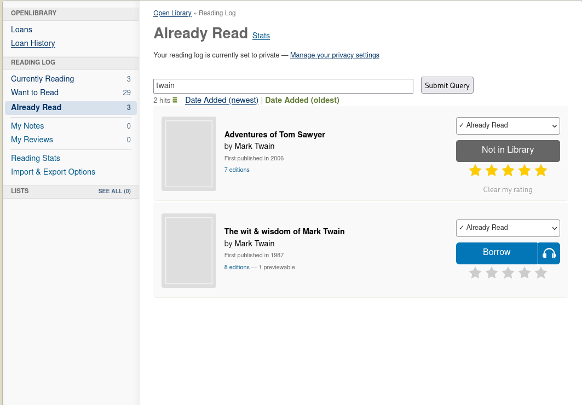The image size is (582, 405).
Task: Set wit & wisdom of Mark Twain to four stars
Action: (x=525, y=273)
